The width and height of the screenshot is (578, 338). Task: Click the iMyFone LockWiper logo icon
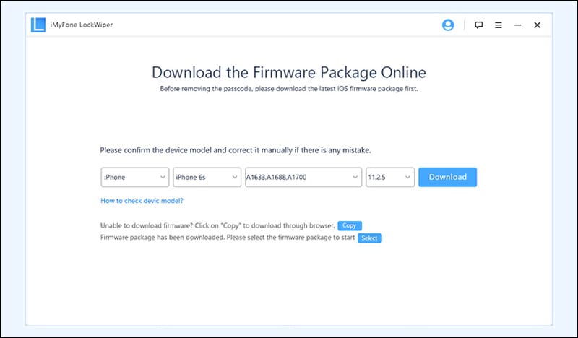click(x=38, y=25)
